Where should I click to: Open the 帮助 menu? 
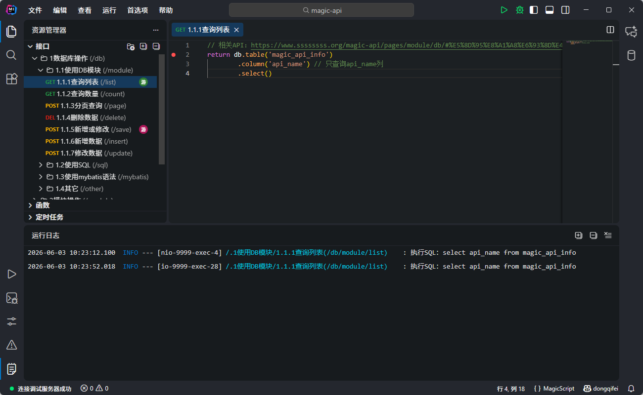166,10
